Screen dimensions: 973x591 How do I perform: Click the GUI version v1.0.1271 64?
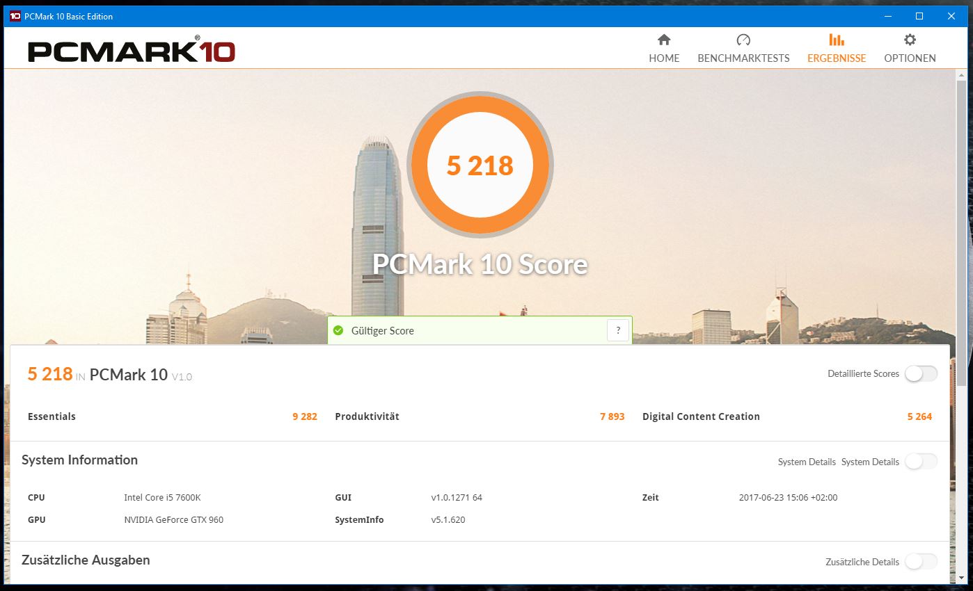click(x=457, y=497)
